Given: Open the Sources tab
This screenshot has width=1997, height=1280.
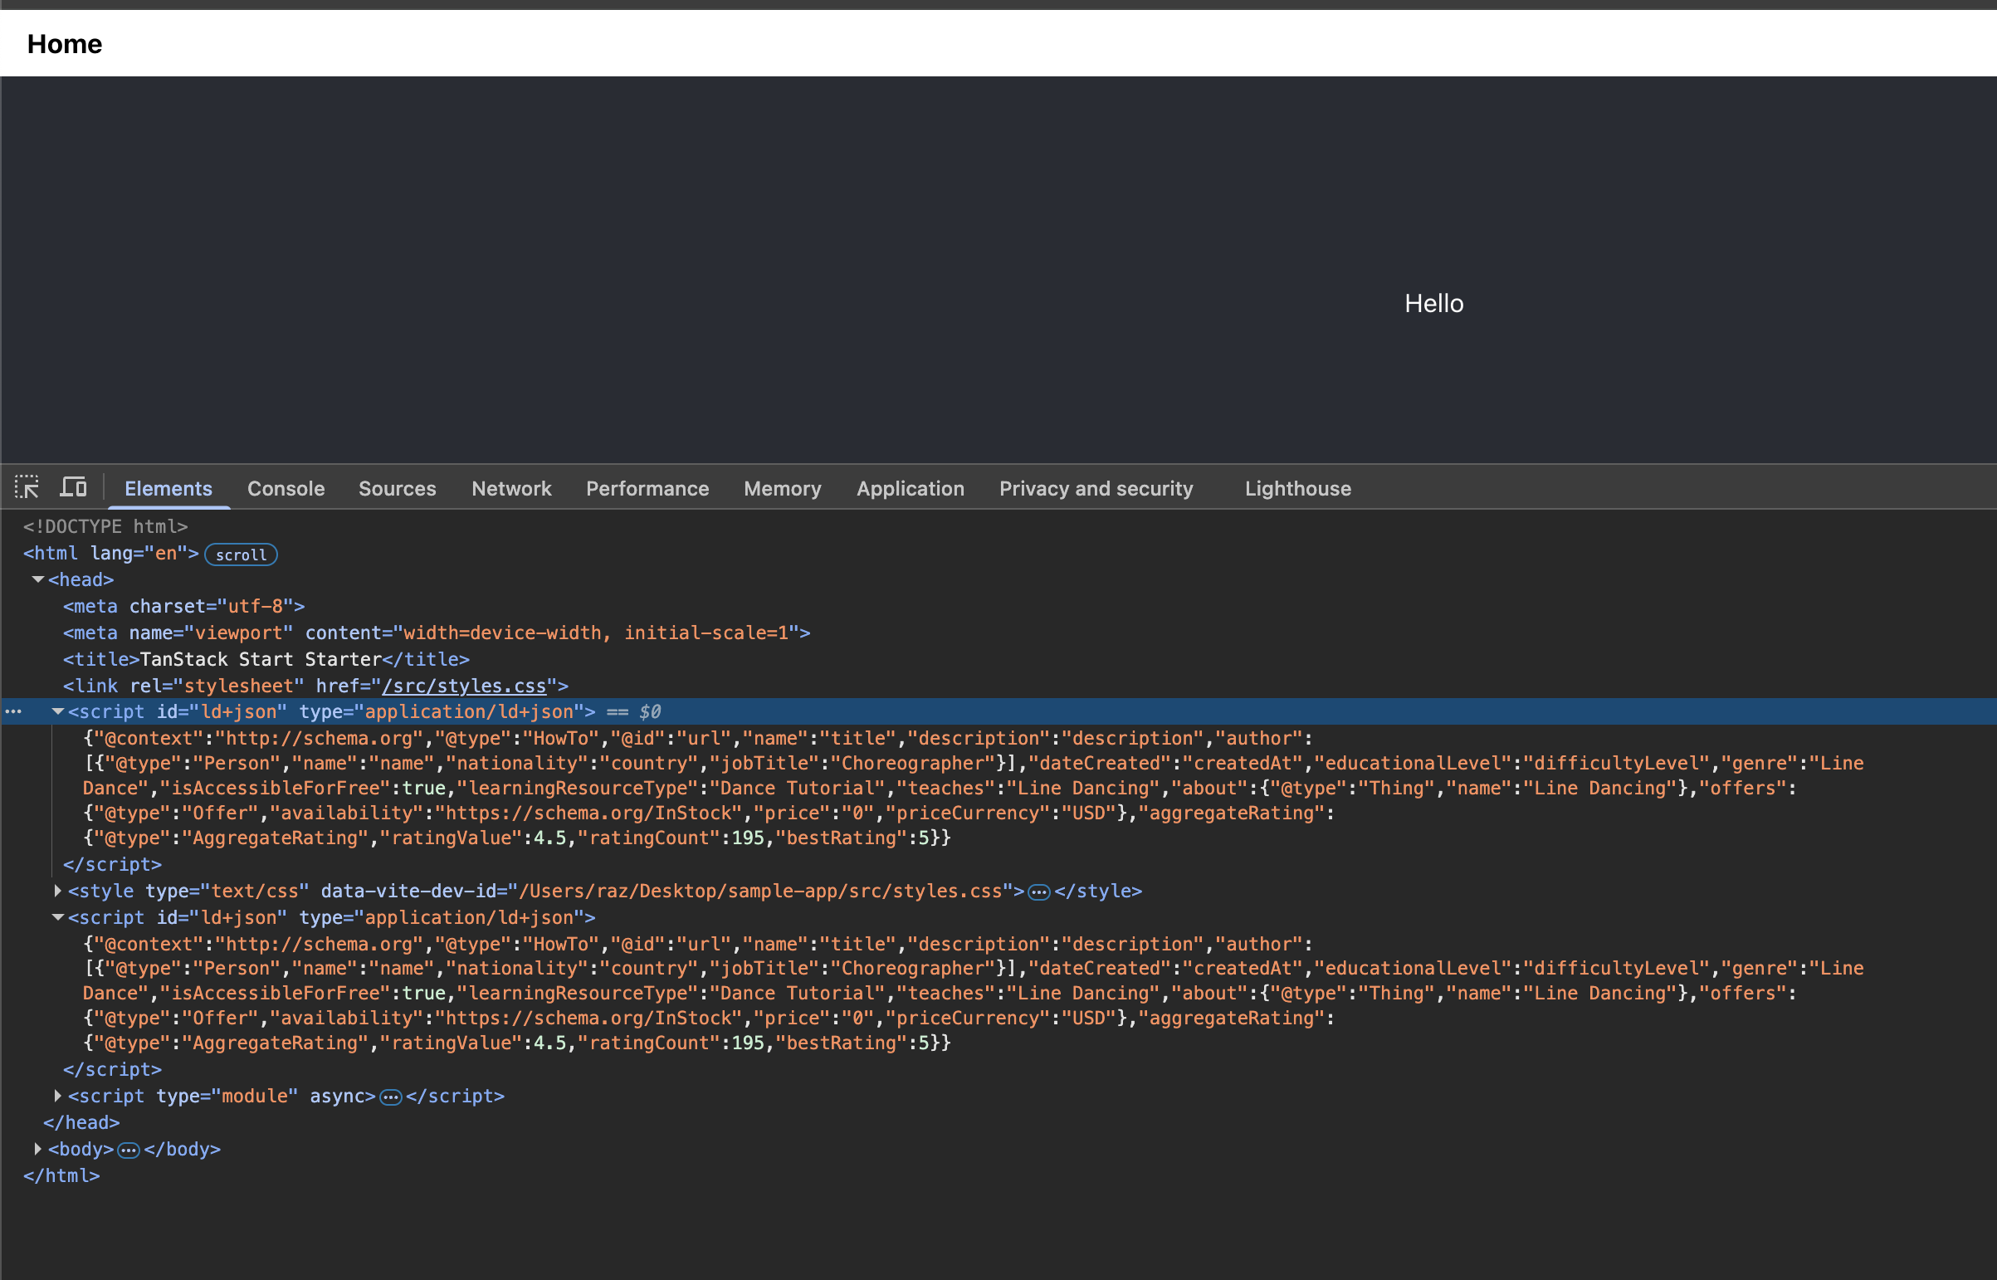Looking at the screenshot, I should pyautogui.click(x=398, y=489).
